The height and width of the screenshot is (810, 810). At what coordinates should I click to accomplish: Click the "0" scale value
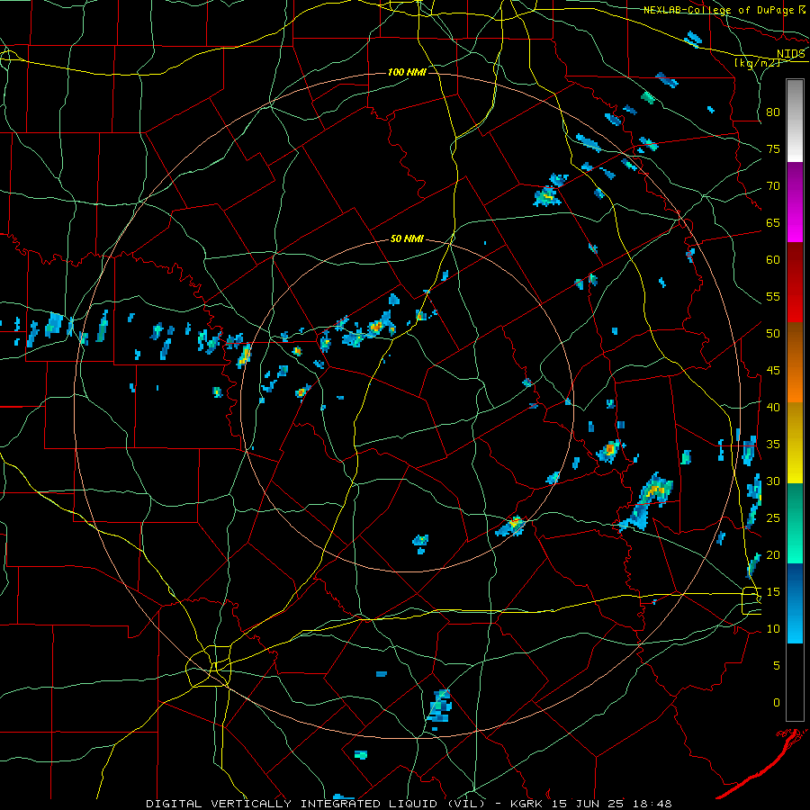click(x=777, y=703)
